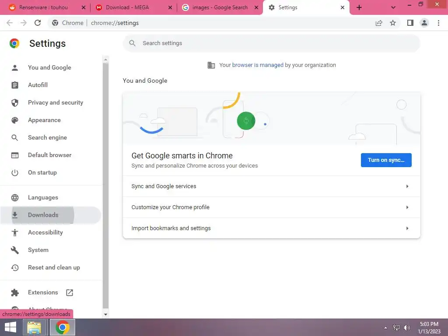448x336 pixels.
Task: Click the Search engine magnifier icon
Action: (15, 138)
